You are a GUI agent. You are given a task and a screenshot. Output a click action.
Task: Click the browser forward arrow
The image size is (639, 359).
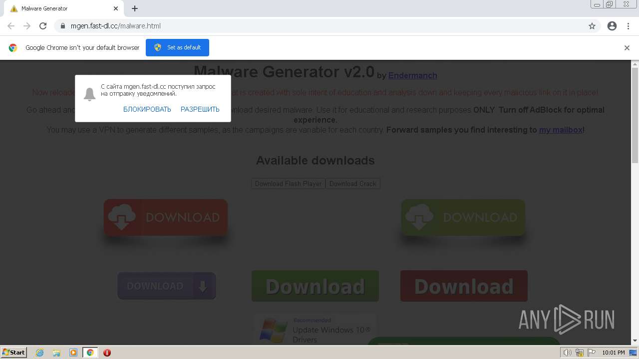coord(27,26)
